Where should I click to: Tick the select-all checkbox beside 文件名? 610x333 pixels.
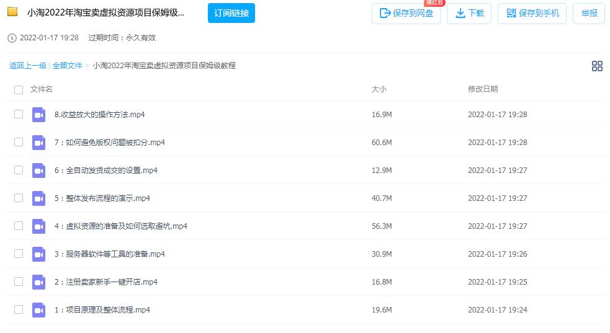(x=18, y=90)
